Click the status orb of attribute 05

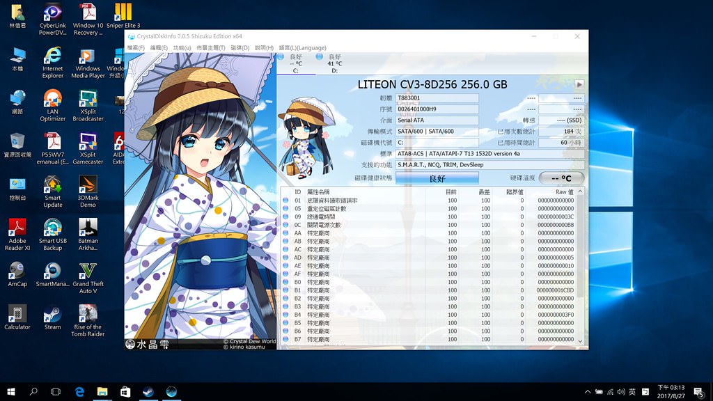(x=285, y=209)
